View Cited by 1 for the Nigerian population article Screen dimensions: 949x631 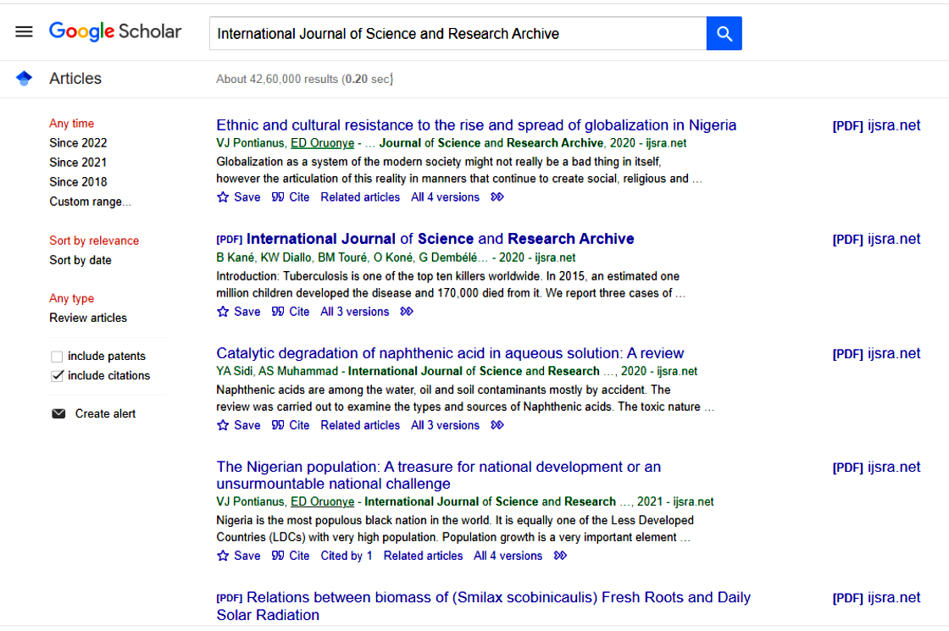tap(346, 555)
